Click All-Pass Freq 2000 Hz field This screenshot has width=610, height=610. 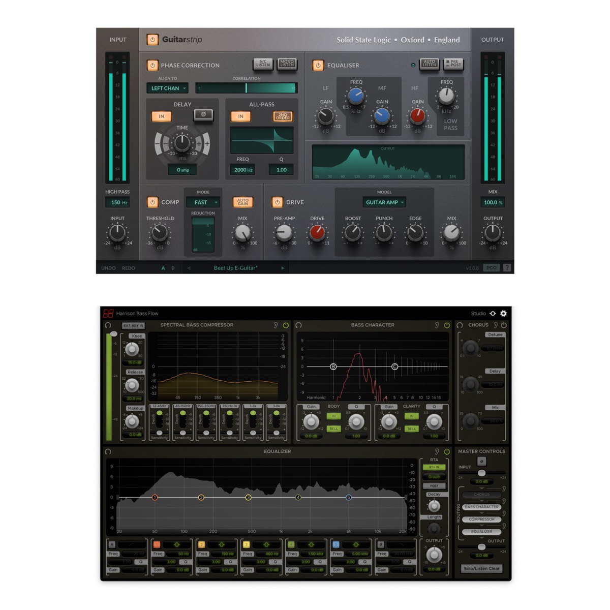pyautogui.click(x=243, y=170)
